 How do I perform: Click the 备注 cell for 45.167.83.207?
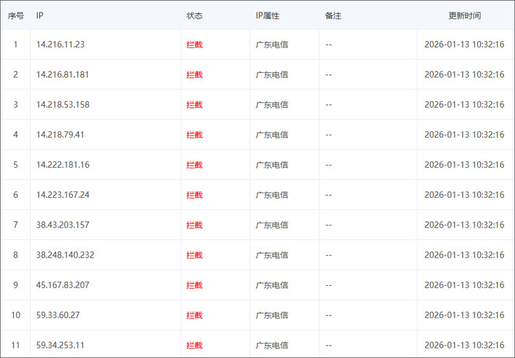[329, 285]
